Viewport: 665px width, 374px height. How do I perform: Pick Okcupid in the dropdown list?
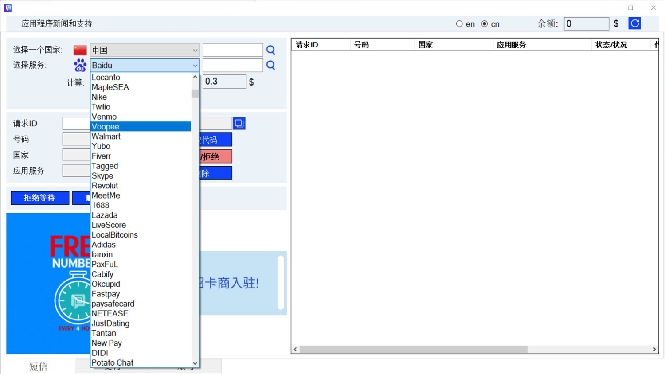pos(141,284)
